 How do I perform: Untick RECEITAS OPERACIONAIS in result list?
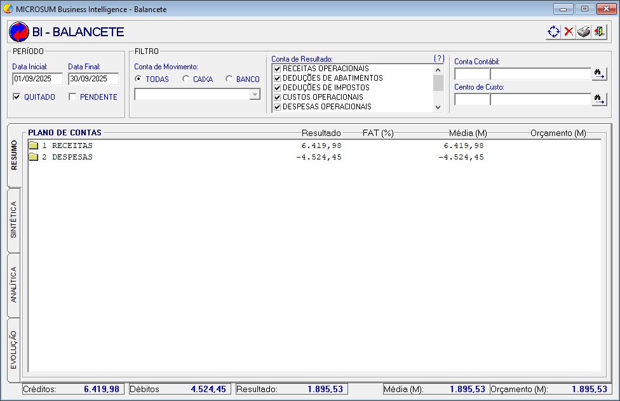(277, 69)
